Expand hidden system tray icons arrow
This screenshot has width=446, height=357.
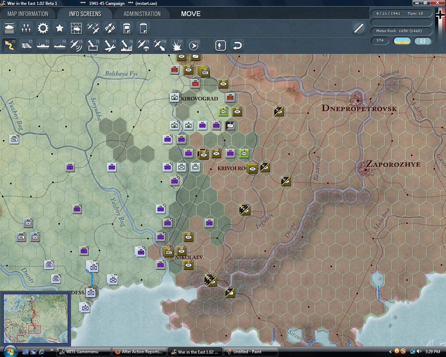coord(390,352)
